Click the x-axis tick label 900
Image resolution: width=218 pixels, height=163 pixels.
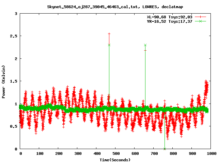click(192, 153)
